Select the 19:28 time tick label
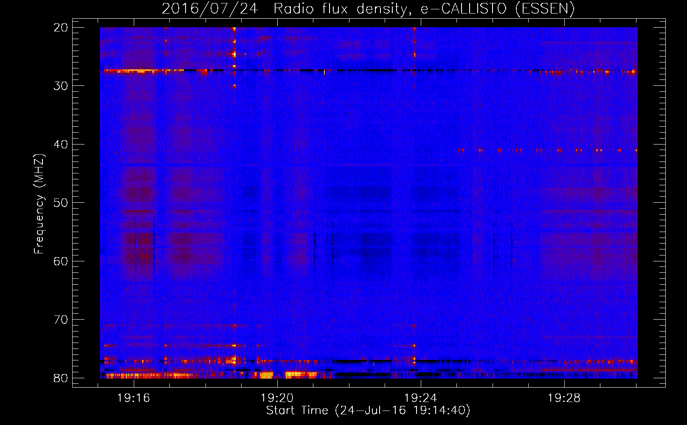Screen dimensions: 687x425 point(564,398)
